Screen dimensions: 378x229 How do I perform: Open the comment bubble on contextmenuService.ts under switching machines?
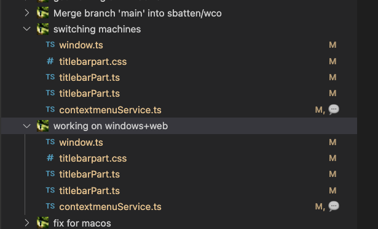334,110
